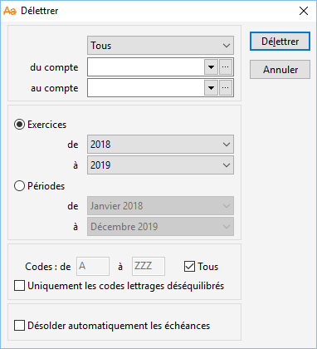Click the Délettrer app icon in title bar

10,11
